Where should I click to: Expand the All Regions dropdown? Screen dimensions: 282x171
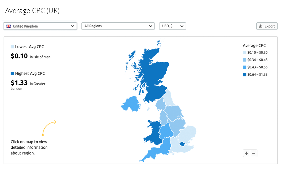tap(118, 26)
